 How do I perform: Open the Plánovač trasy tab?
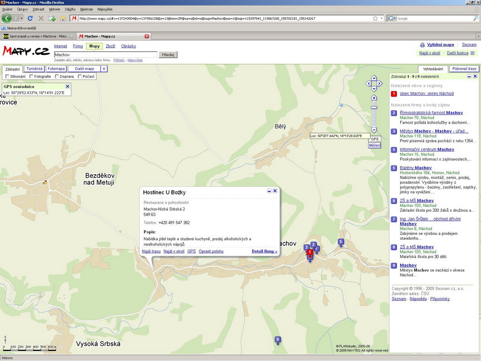click(464, 69)
